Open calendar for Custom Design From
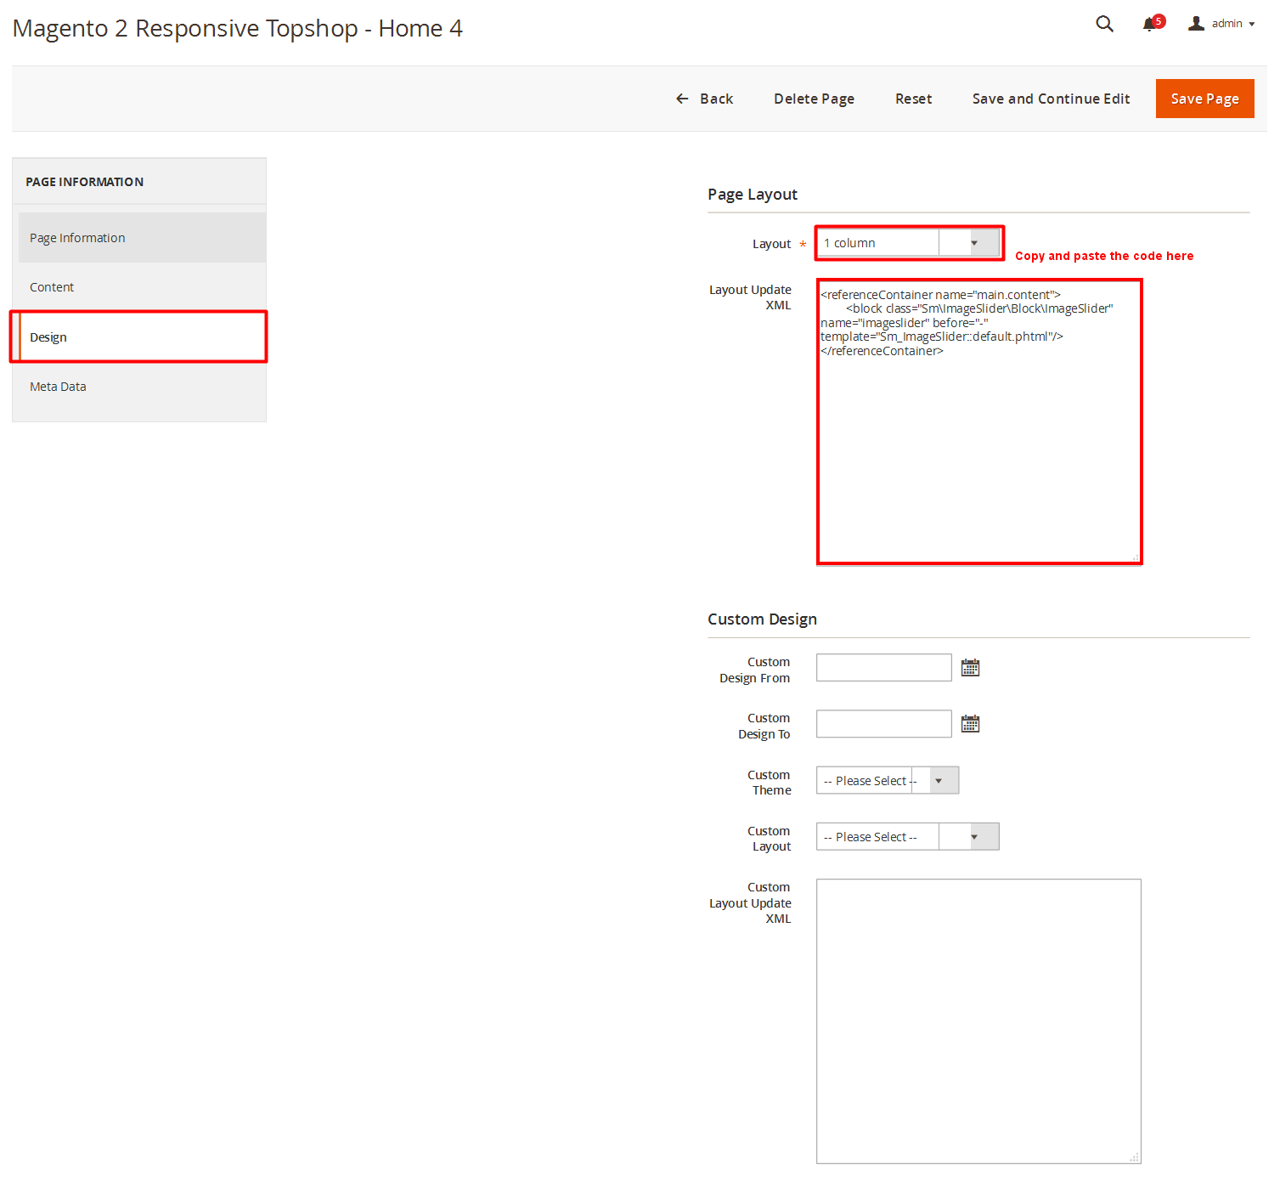 tap(970, 668)
